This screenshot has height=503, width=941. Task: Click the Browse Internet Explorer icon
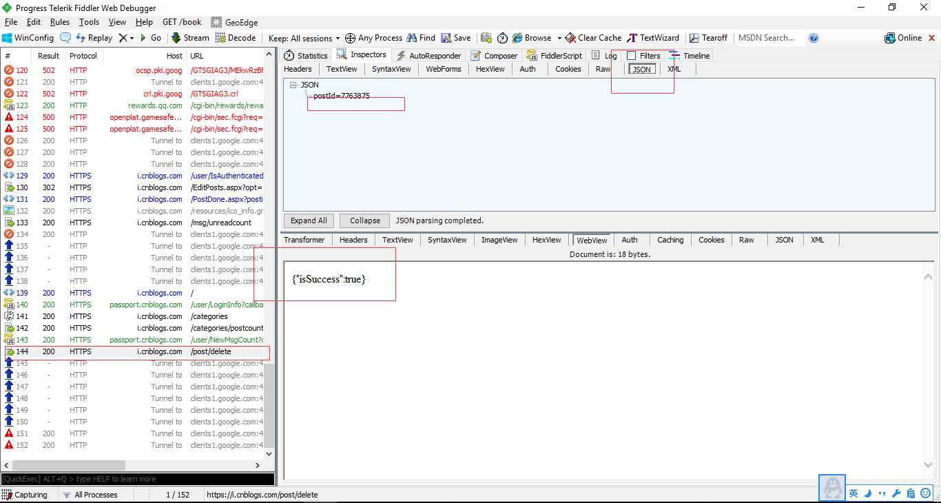coord(517,38)
